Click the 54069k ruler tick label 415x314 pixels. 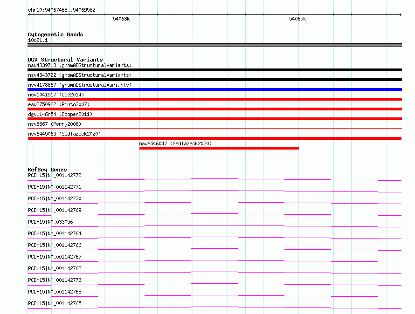pos(297,19)
